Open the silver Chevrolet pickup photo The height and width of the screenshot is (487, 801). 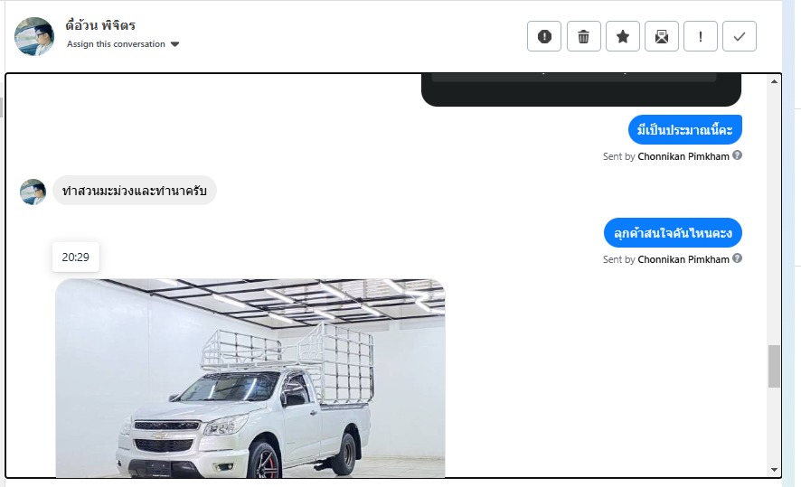tap(250, 379)
